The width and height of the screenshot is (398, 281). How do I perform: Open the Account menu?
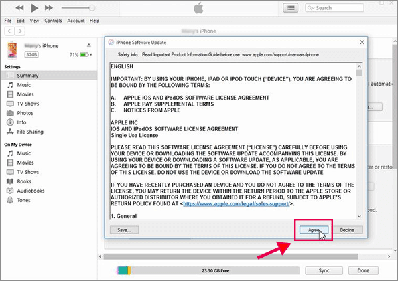pyautogui.click(x=76, y=21)
